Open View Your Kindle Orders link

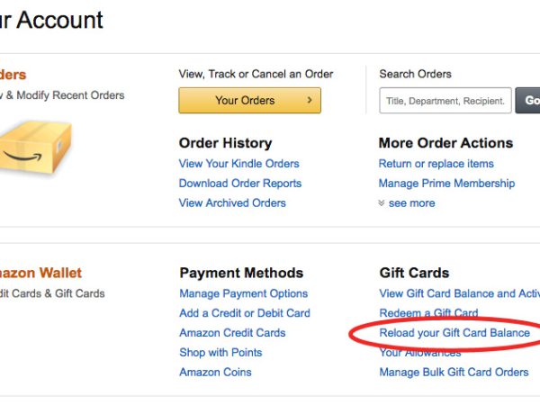(x=238, y=164)
